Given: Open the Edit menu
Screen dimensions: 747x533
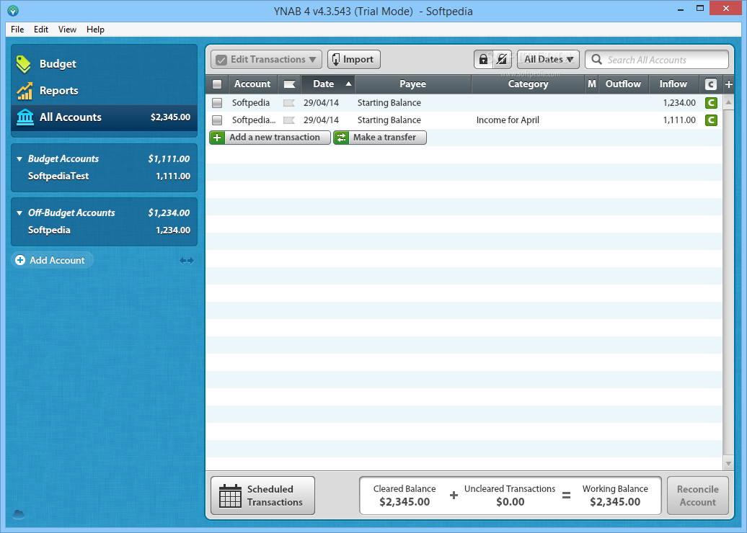Looking at the screenshot, I should (41, 30).
